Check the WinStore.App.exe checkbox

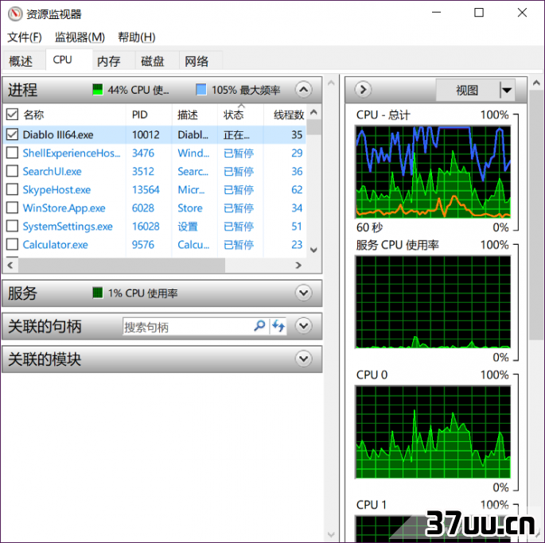(x=12, y=208)
